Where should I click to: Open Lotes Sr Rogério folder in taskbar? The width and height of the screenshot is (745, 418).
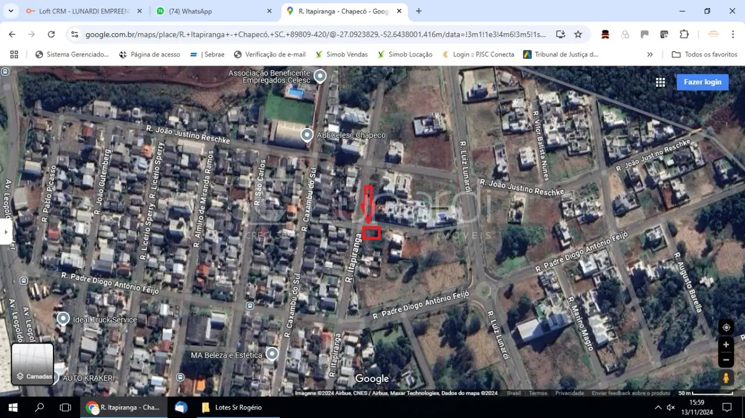(x=232, y=408)
